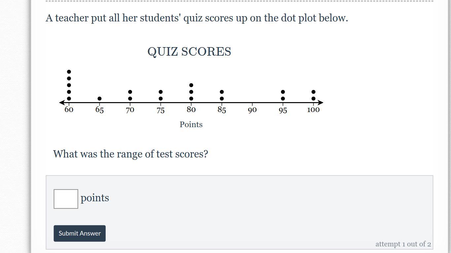
Task: Click the 75 tick label on the axis
Action: pyautogui.click(x=160, y=110)
